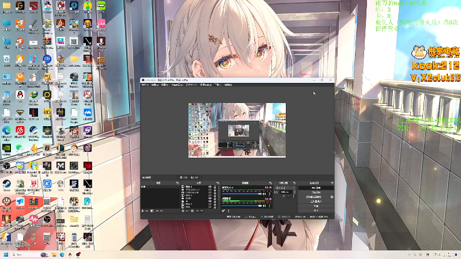
Task: Mute the Mic/Aux mixer track speaker icon
Action: 264,194
